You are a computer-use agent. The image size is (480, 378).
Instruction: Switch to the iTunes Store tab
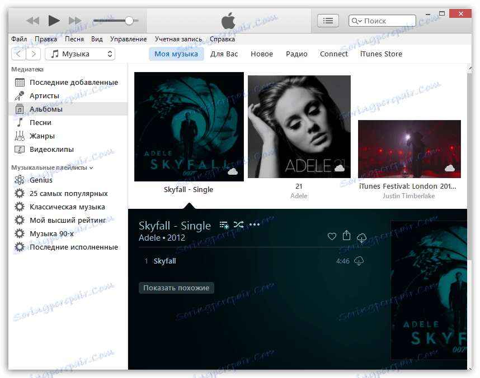[381, 54]
